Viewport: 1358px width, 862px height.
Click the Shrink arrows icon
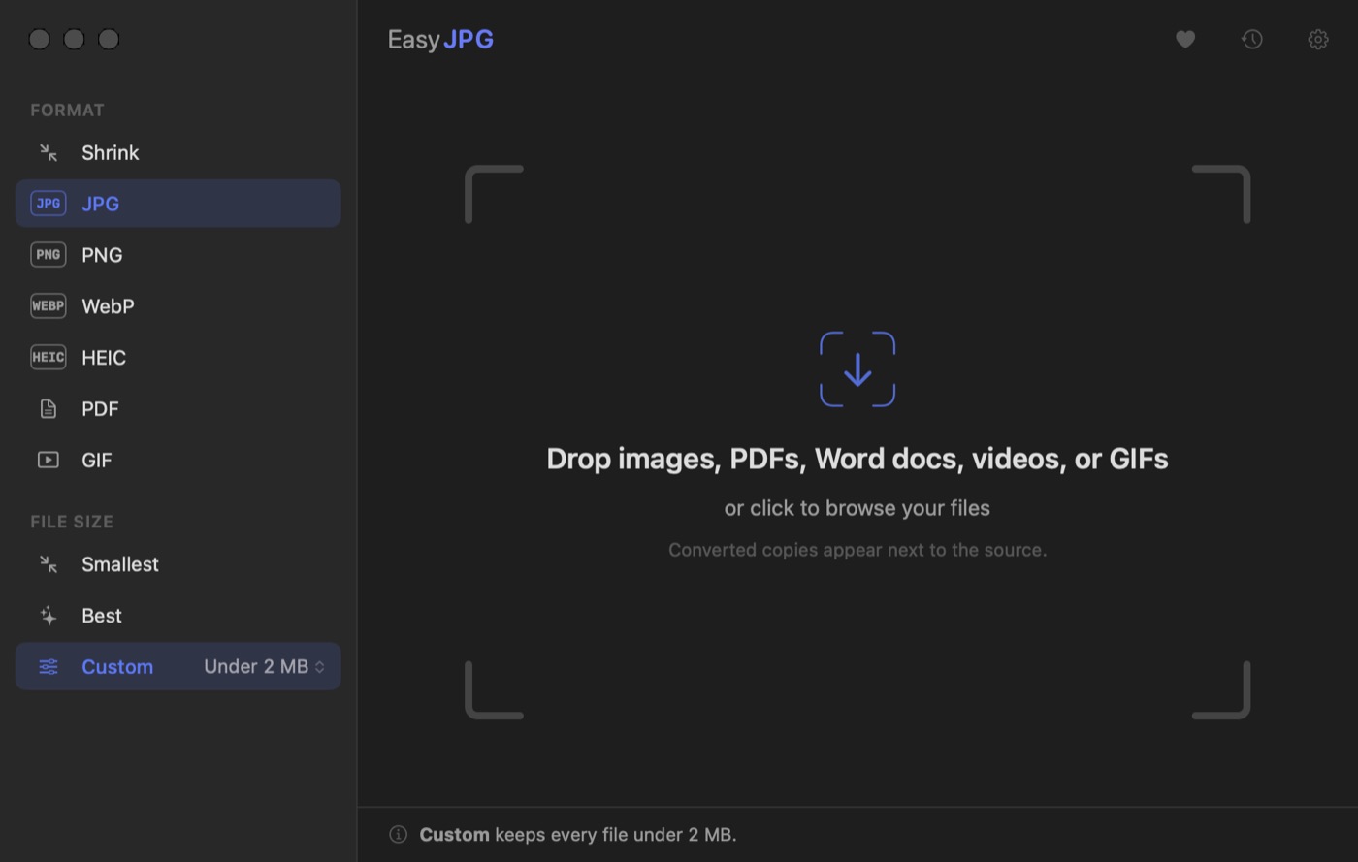[48, 152]
